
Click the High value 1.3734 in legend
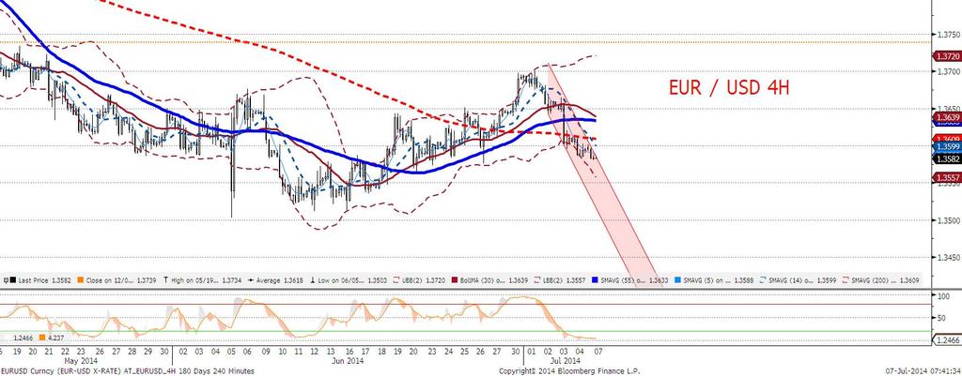[232, 280]
